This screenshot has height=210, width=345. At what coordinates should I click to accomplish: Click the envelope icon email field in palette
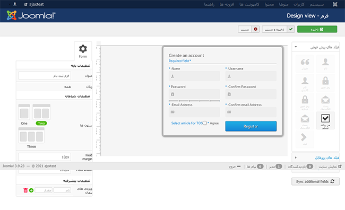pyautogui.click(x=325, y=102)
